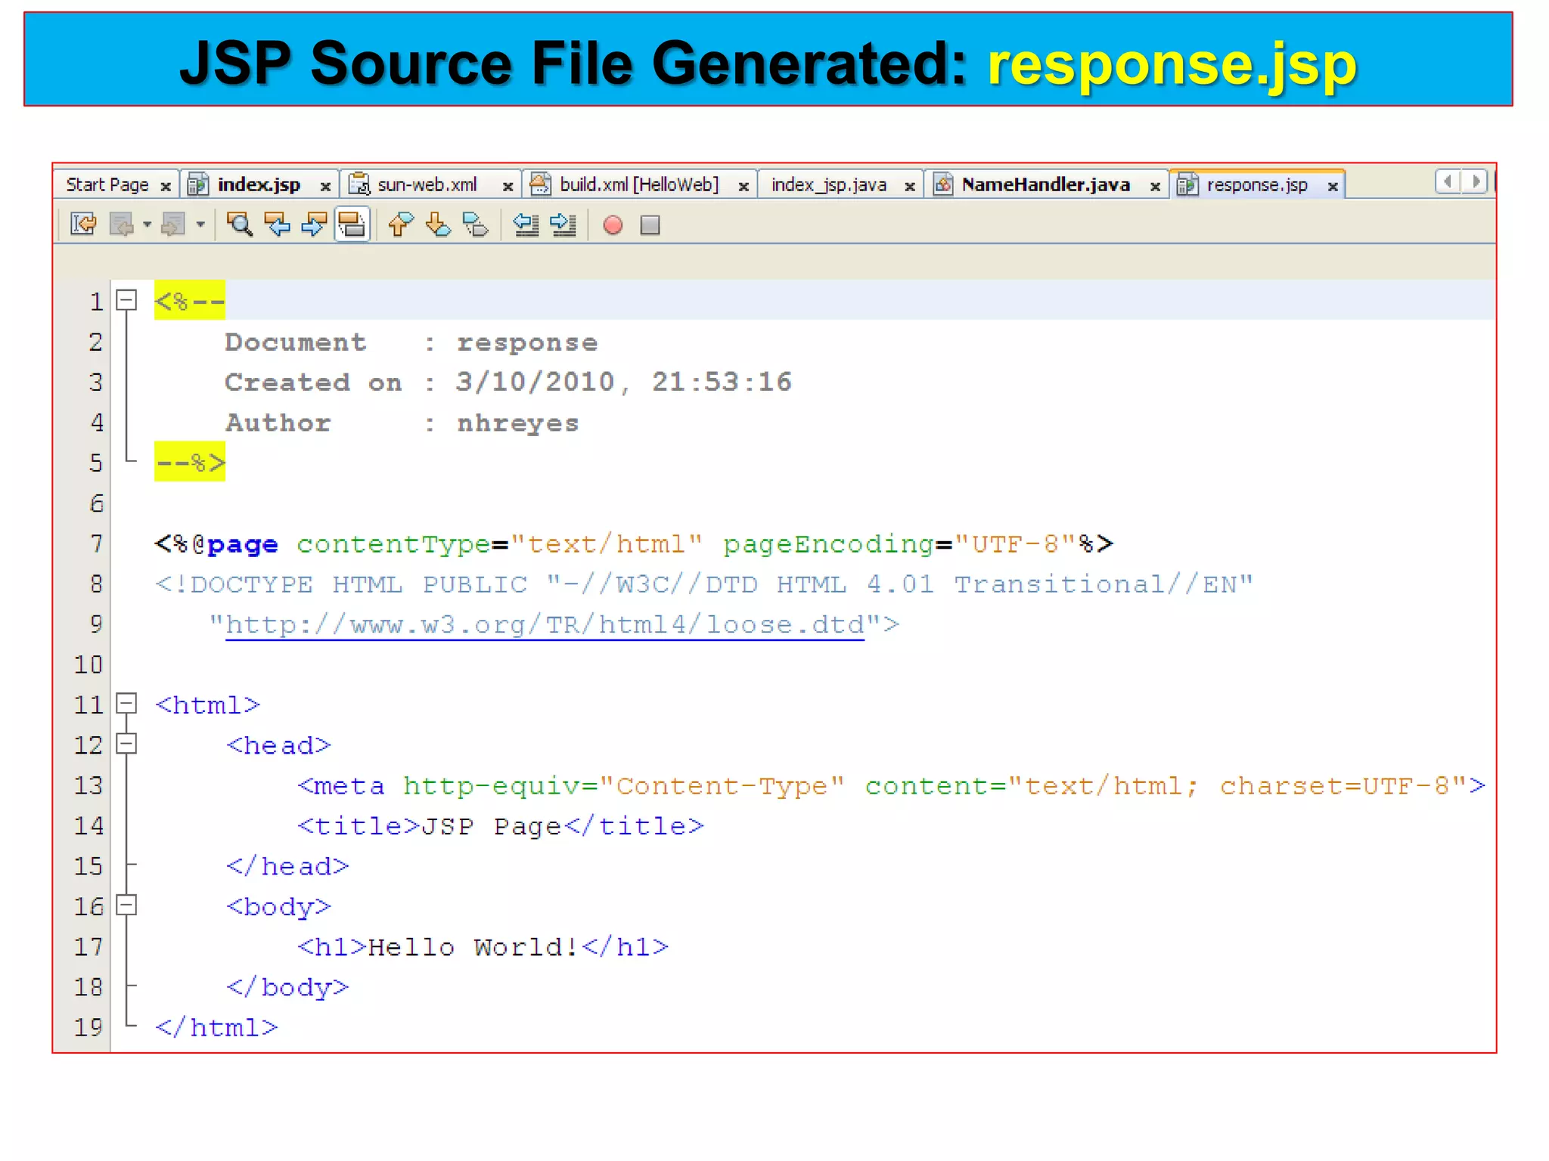Close the index_jsp.java tab
The image size is (1549, 1161).
click(x=910, y=186)
